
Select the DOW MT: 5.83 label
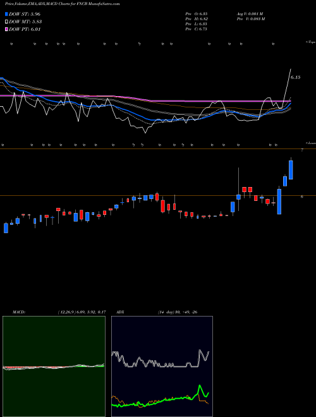coord(25,22)
